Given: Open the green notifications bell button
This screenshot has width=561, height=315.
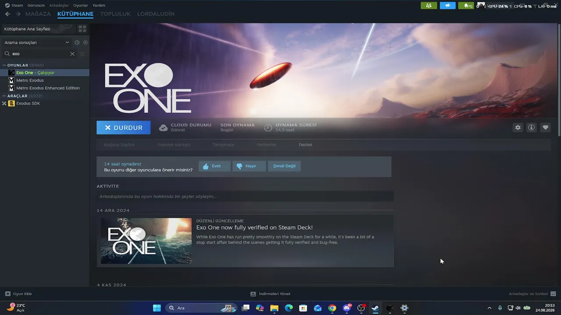Looking at the screenshot, I should click(x=466, y=6).
